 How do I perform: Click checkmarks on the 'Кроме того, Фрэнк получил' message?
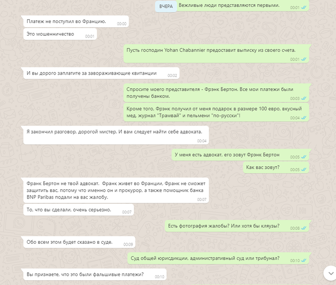click(x=304, y=118)
